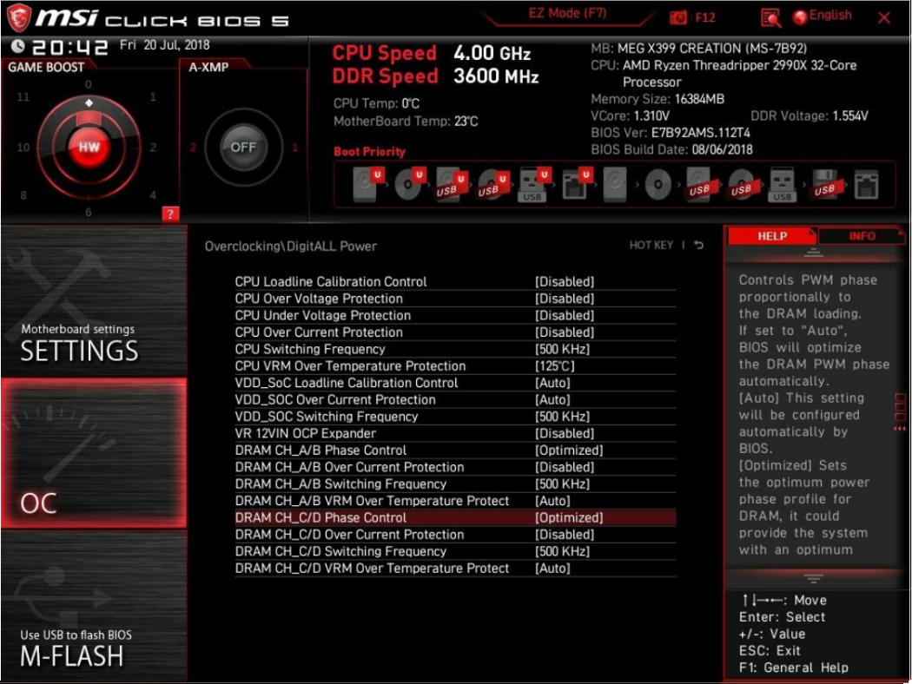Open CPU Loadline Calibration Control value
The width and height of the screenshot is (912, 684).
pos(565,282)
